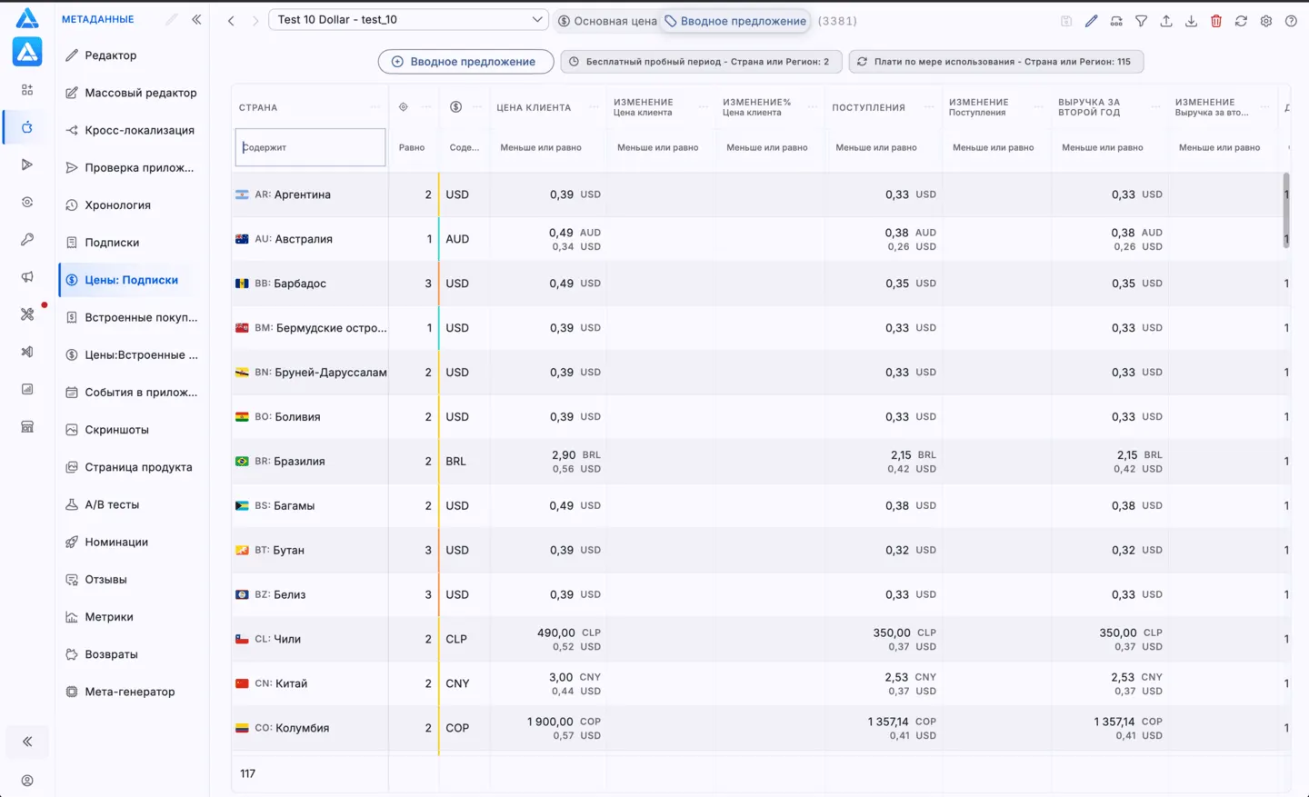Screen dimensions: 1309x797
Task: Click the download arrow icon in toolbar
Action: click(1191, 21)
